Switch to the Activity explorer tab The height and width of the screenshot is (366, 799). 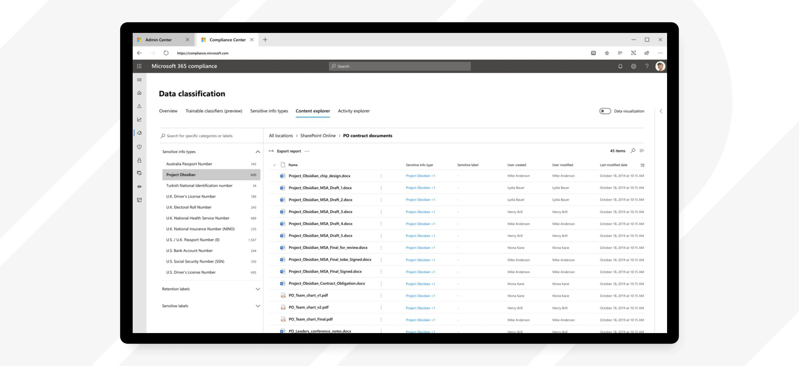(354, 111)
